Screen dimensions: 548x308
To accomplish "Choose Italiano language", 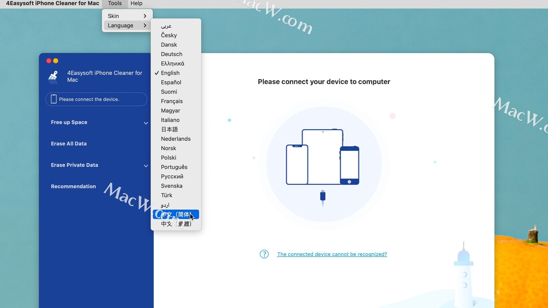I will pyautogui.click(x=176, y=120).
